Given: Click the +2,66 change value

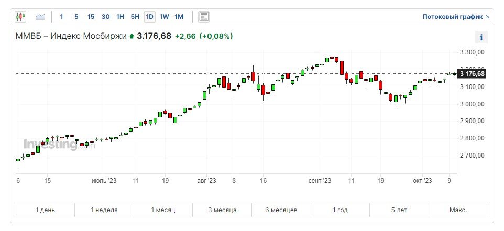Looking at the screenshot, I should (185, 36).
